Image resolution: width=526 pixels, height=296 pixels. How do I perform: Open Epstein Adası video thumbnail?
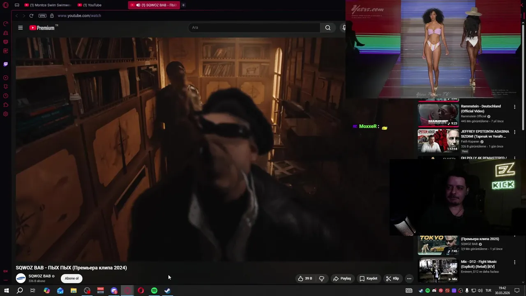coord(438,141)
